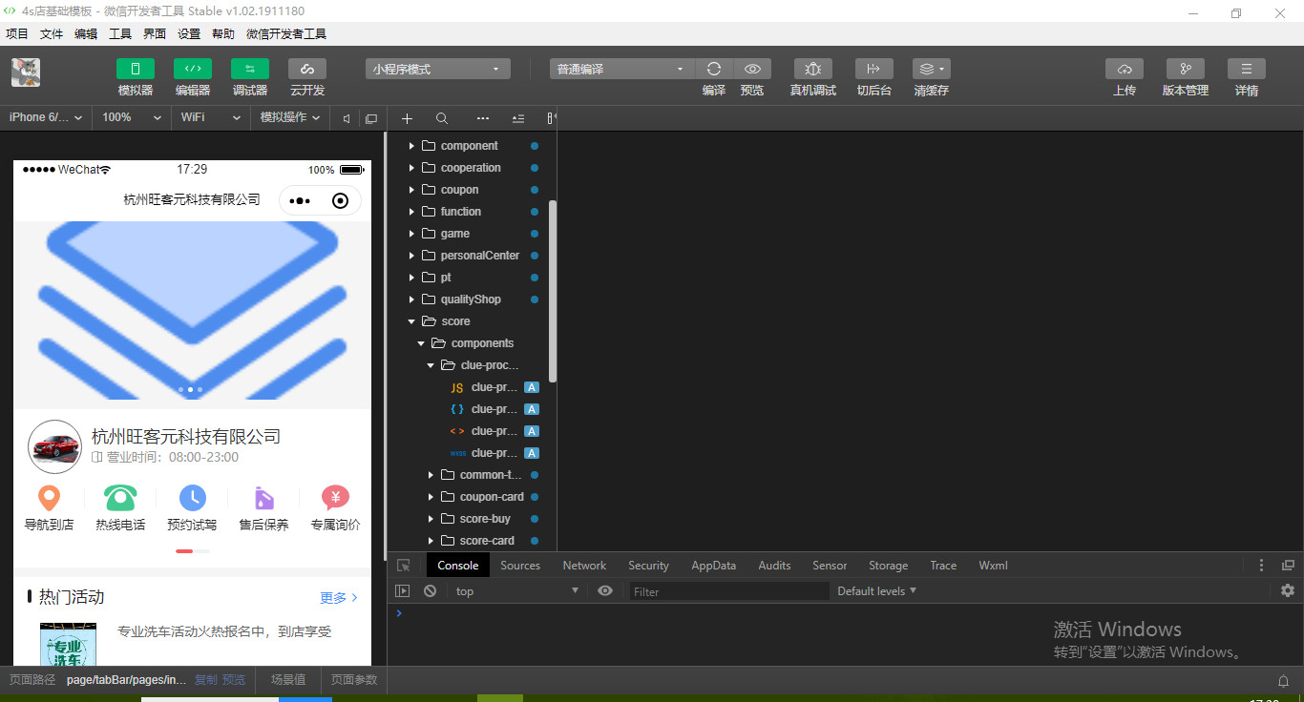The image size is (1304, 702).
Task: Toggle the Debugger panel button
Action: pyautogui.click(x=250, y=69)
